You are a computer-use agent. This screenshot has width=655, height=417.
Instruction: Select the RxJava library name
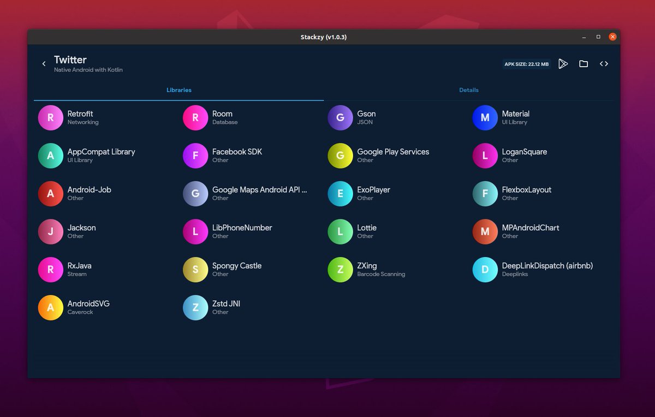point(79,266)
